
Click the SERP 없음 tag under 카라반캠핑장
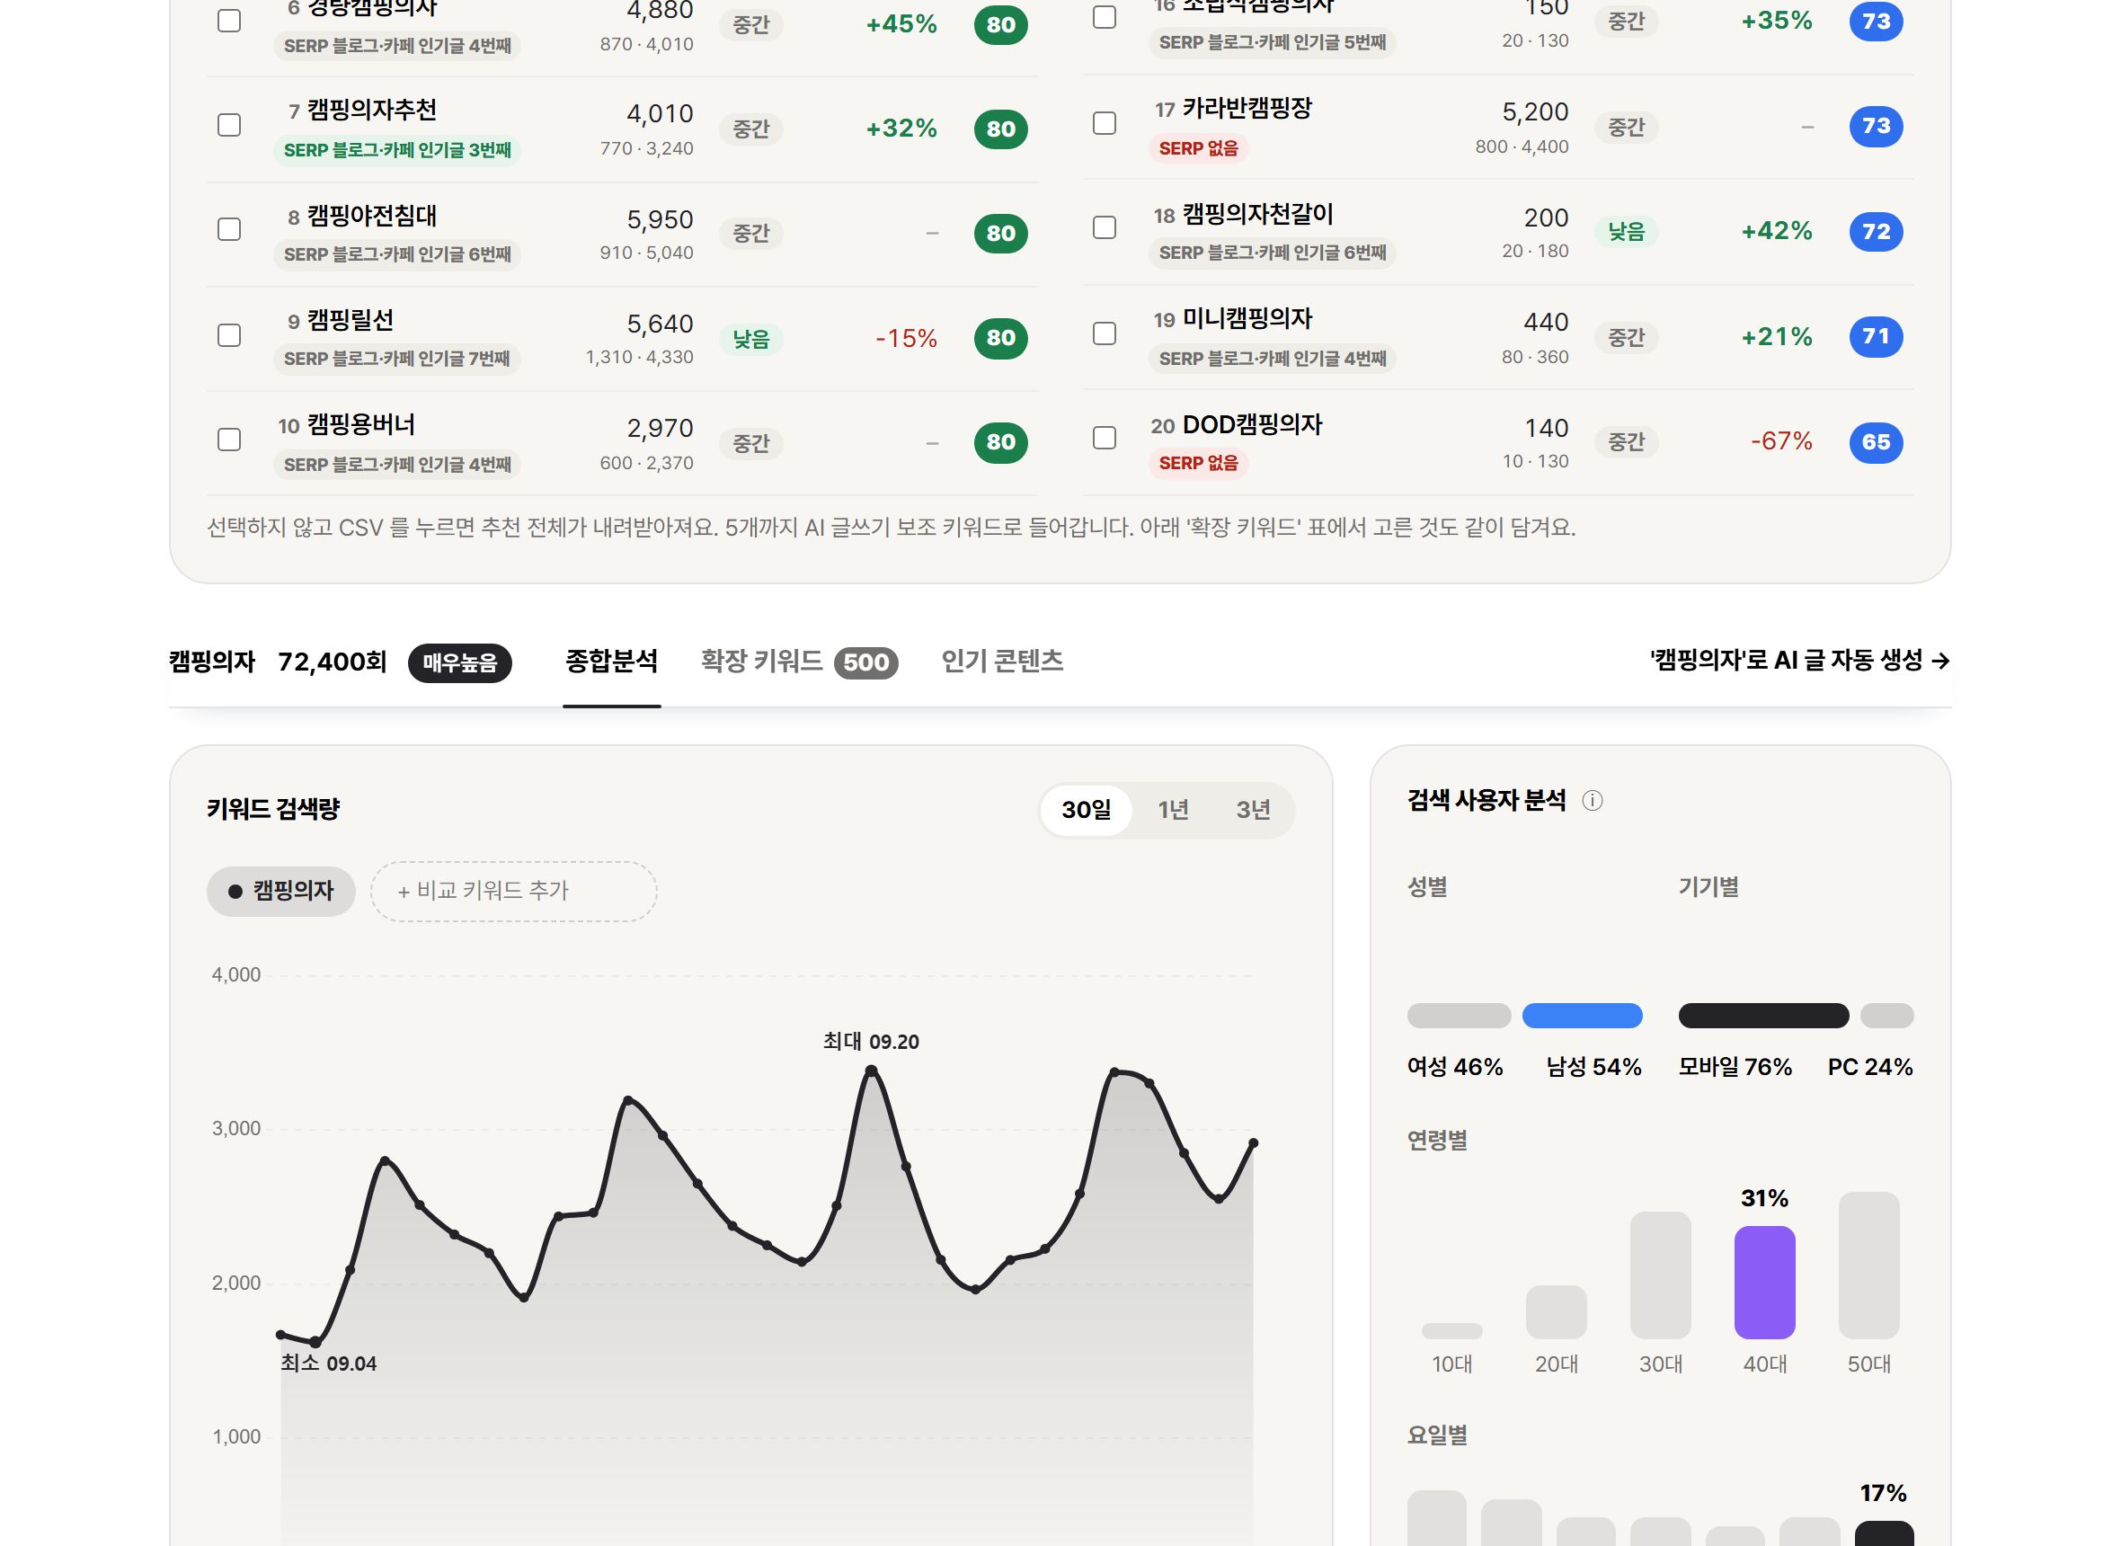coord(1199,148)
